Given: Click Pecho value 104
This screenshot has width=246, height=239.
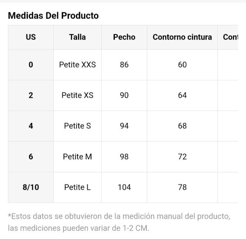Looking at the screenshot, I should point(124,187).
